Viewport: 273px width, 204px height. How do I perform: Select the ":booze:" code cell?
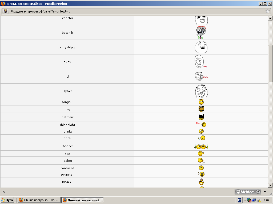[x=67, y=146]
